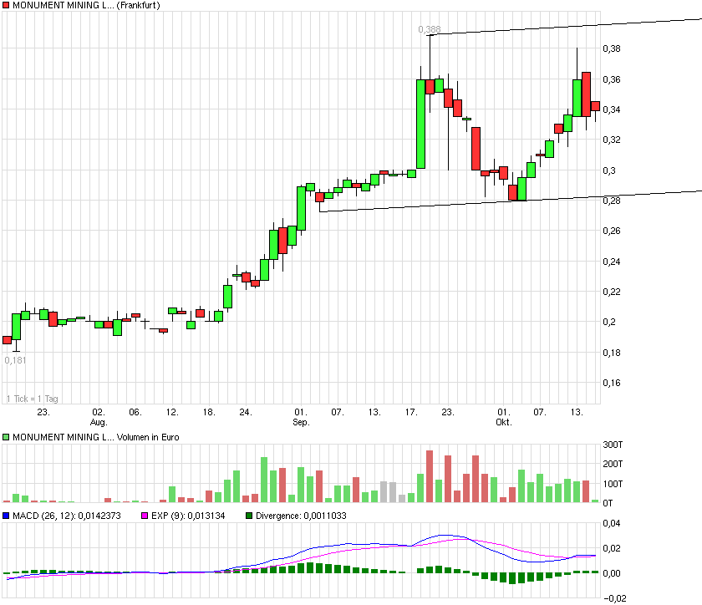Click the 0,24 price axis label
Image resolution: width=702 pixels, height=605 pixels.
pos(612,262)
